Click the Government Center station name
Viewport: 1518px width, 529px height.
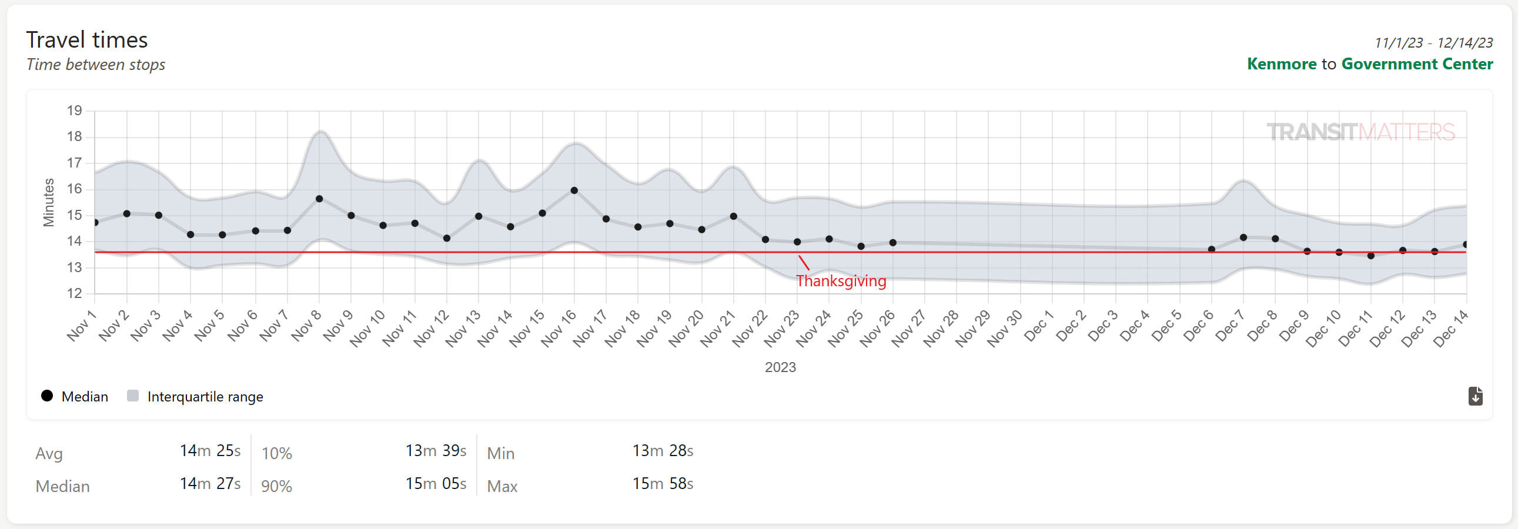(x=1417, y=63)
